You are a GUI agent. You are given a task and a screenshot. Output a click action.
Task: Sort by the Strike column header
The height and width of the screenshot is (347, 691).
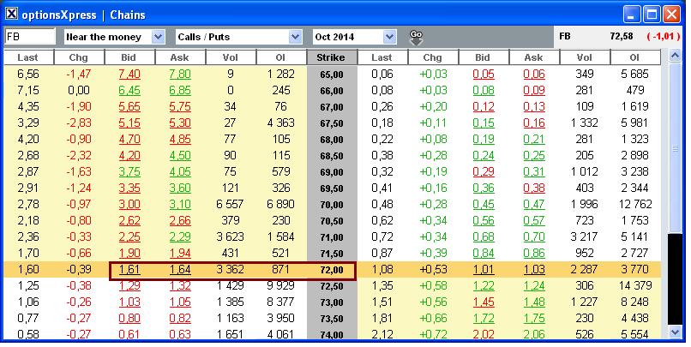tap(331, 57)
